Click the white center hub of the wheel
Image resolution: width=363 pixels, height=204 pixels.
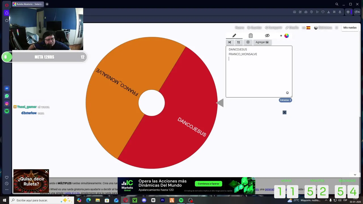[151, 103]
